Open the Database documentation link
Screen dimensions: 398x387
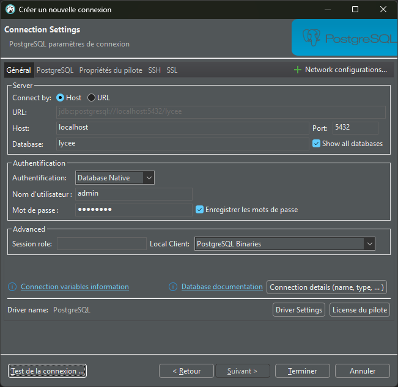222,287
